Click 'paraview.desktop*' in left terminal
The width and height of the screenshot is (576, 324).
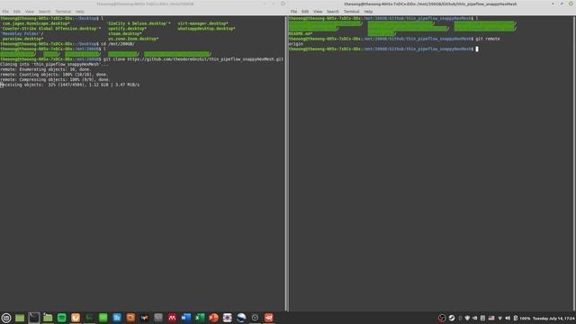tap(22, 39)
